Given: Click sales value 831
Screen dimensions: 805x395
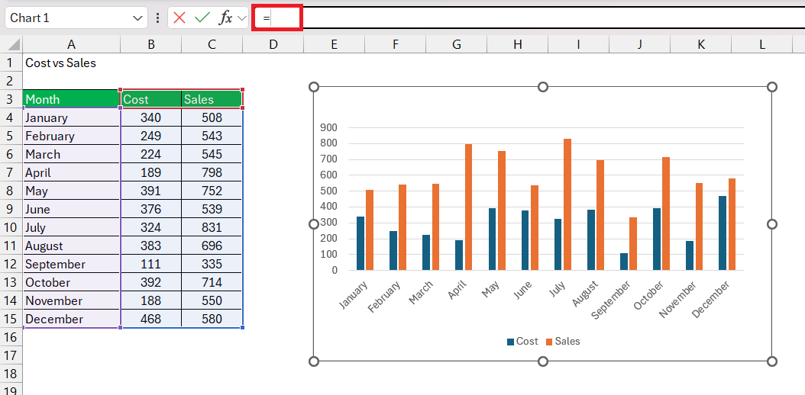Looking at the screenshot, I should tap(212, 227).
